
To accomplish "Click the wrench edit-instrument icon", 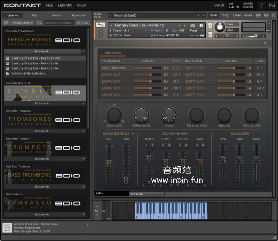I will (101, 25).
